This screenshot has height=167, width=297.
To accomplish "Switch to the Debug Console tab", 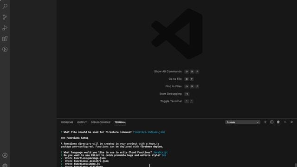I will [100, 122].
